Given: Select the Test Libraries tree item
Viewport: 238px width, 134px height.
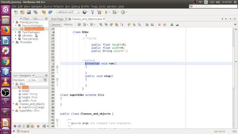Looking at the screenshot, I should point(30,39).
